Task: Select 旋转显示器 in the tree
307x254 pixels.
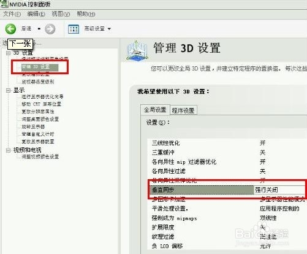Action: 33,126
